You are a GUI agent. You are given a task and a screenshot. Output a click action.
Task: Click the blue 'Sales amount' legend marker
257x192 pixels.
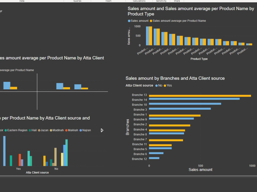(129, 21)
